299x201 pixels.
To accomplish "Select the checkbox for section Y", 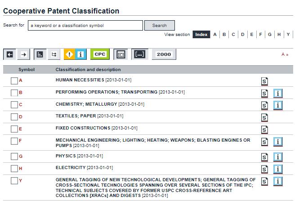I will tap(14, 181).
